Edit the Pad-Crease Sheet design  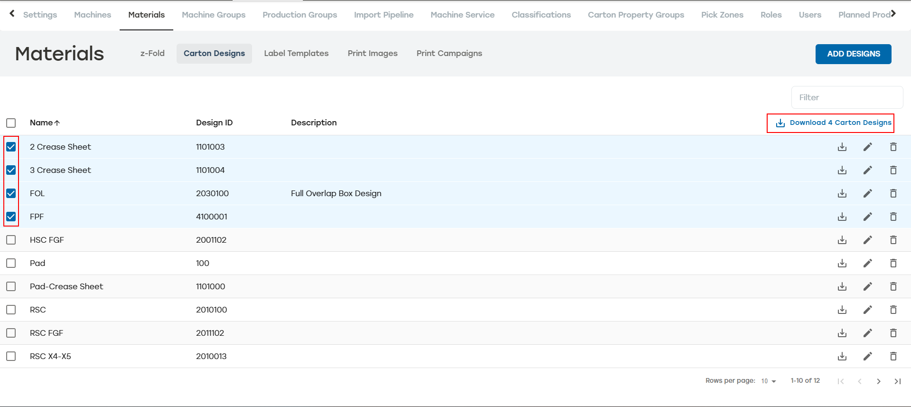(867, 286)
